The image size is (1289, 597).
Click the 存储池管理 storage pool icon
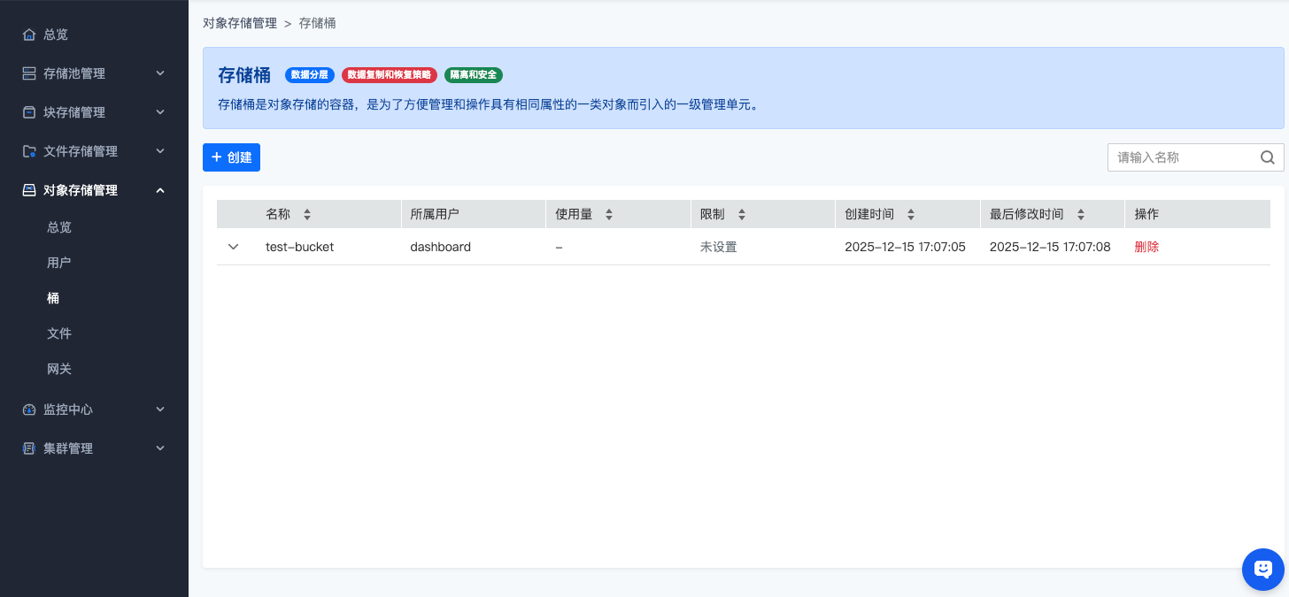coord(29,73)
